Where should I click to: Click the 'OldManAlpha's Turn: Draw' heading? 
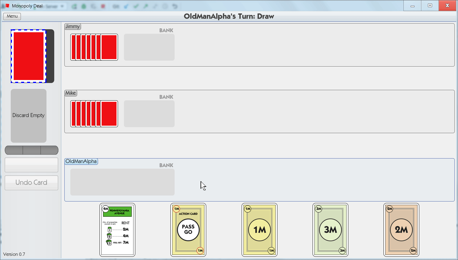click(229, 16)
